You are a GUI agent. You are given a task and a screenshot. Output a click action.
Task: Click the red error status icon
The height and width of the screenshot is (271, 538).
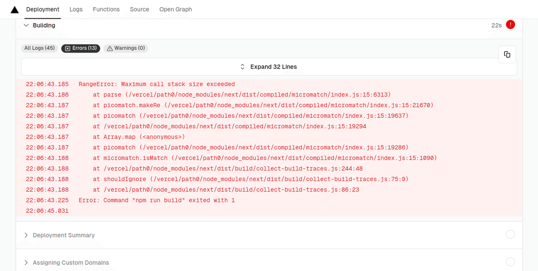click(510, 25)
